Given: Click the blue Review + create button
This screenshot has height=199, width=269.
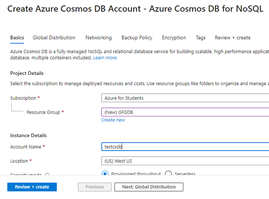Looking at the screenshot, I should pos(32,187).
